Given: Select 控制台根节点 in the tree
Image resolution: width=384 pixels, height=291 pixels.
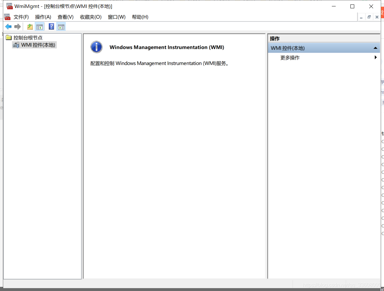Looking at the screenshot, I should tap(28, 38).
